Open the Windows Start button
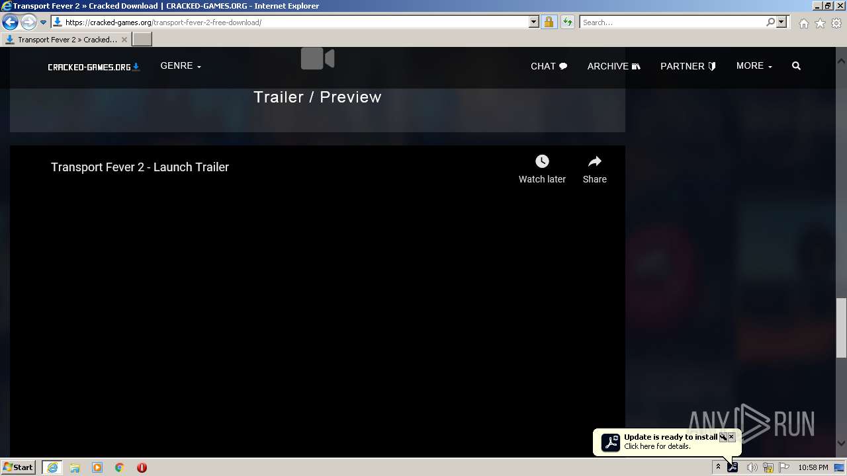The height and width of the screenshot is (476, 847). tap(19, 467)
